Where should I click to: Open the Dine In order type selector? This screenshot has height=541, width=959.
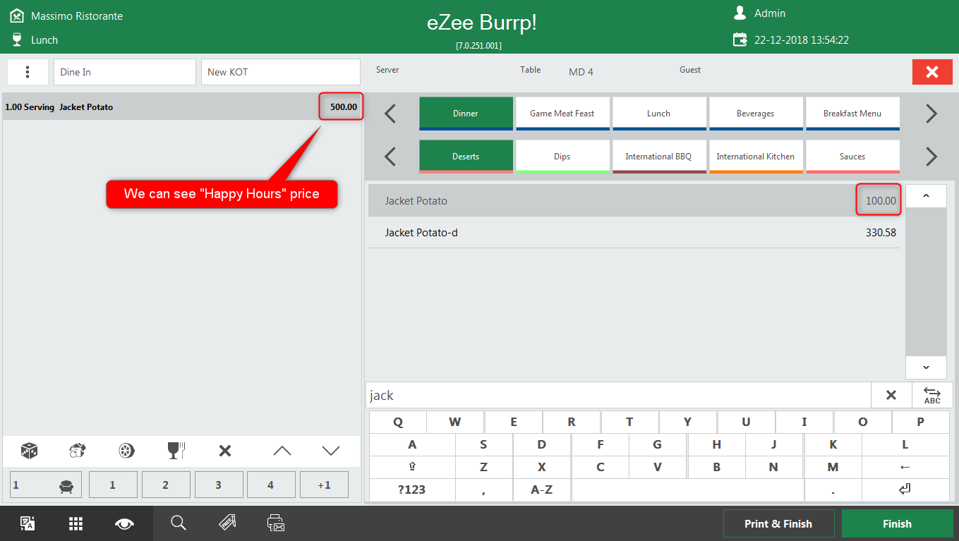tap(125, 72)
